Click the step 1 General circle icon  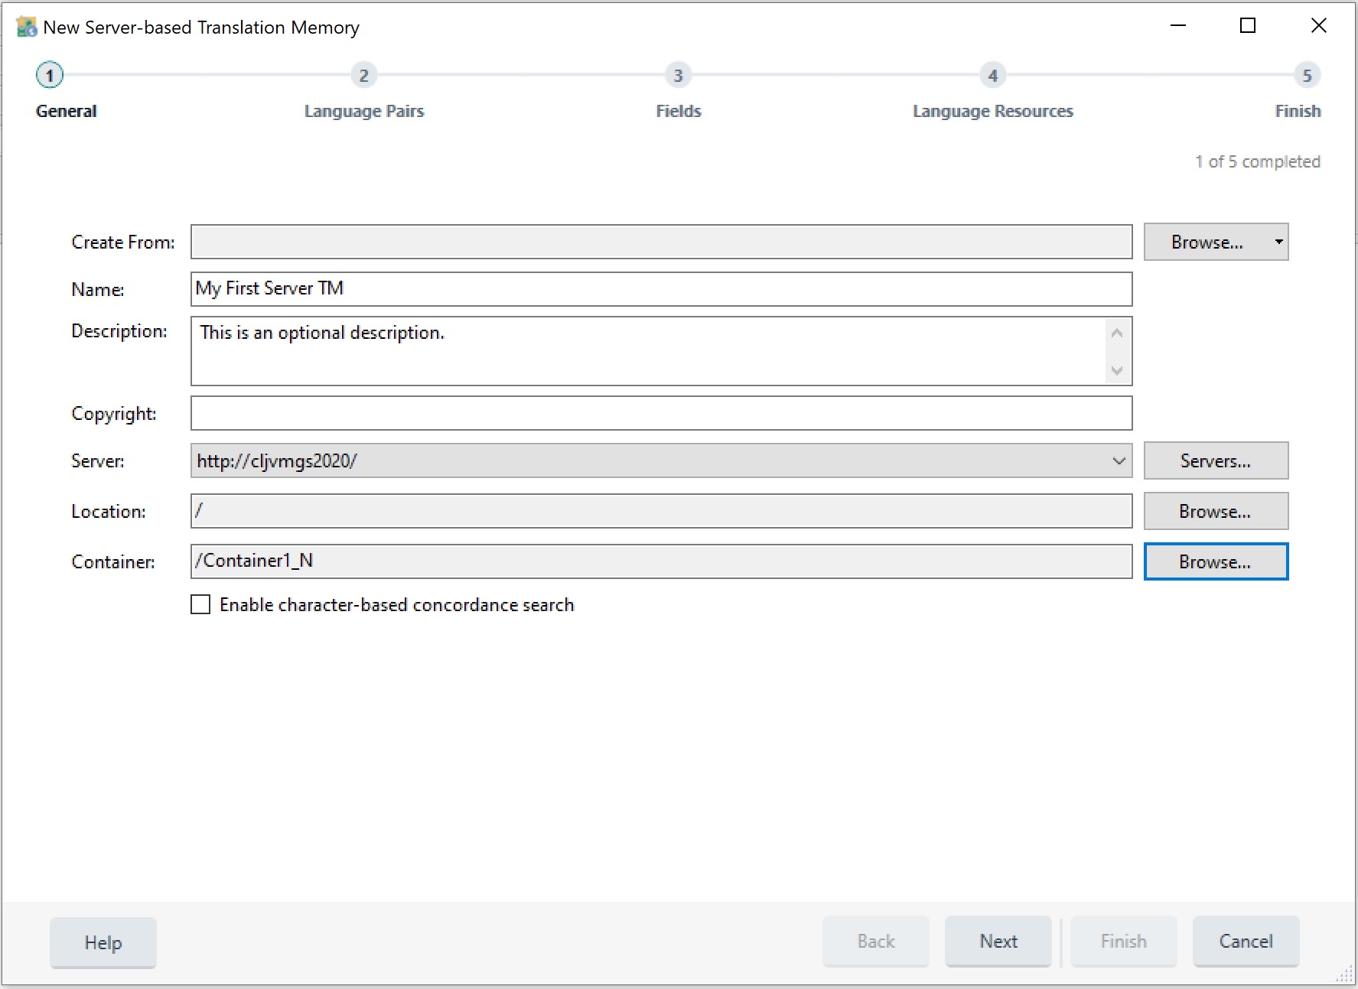pos(50,76)
